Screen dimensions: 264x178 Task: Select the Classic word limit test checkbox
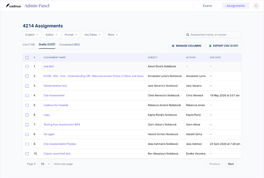point(27,154)
